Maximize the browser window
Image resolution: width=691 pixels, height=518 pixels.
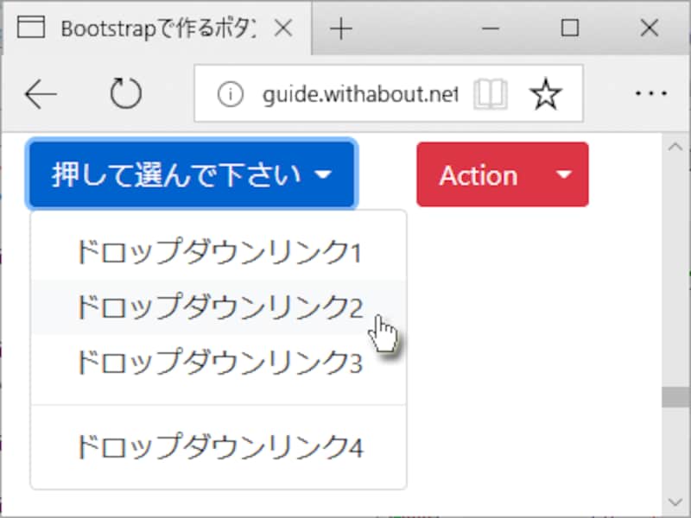coord(570,28)
